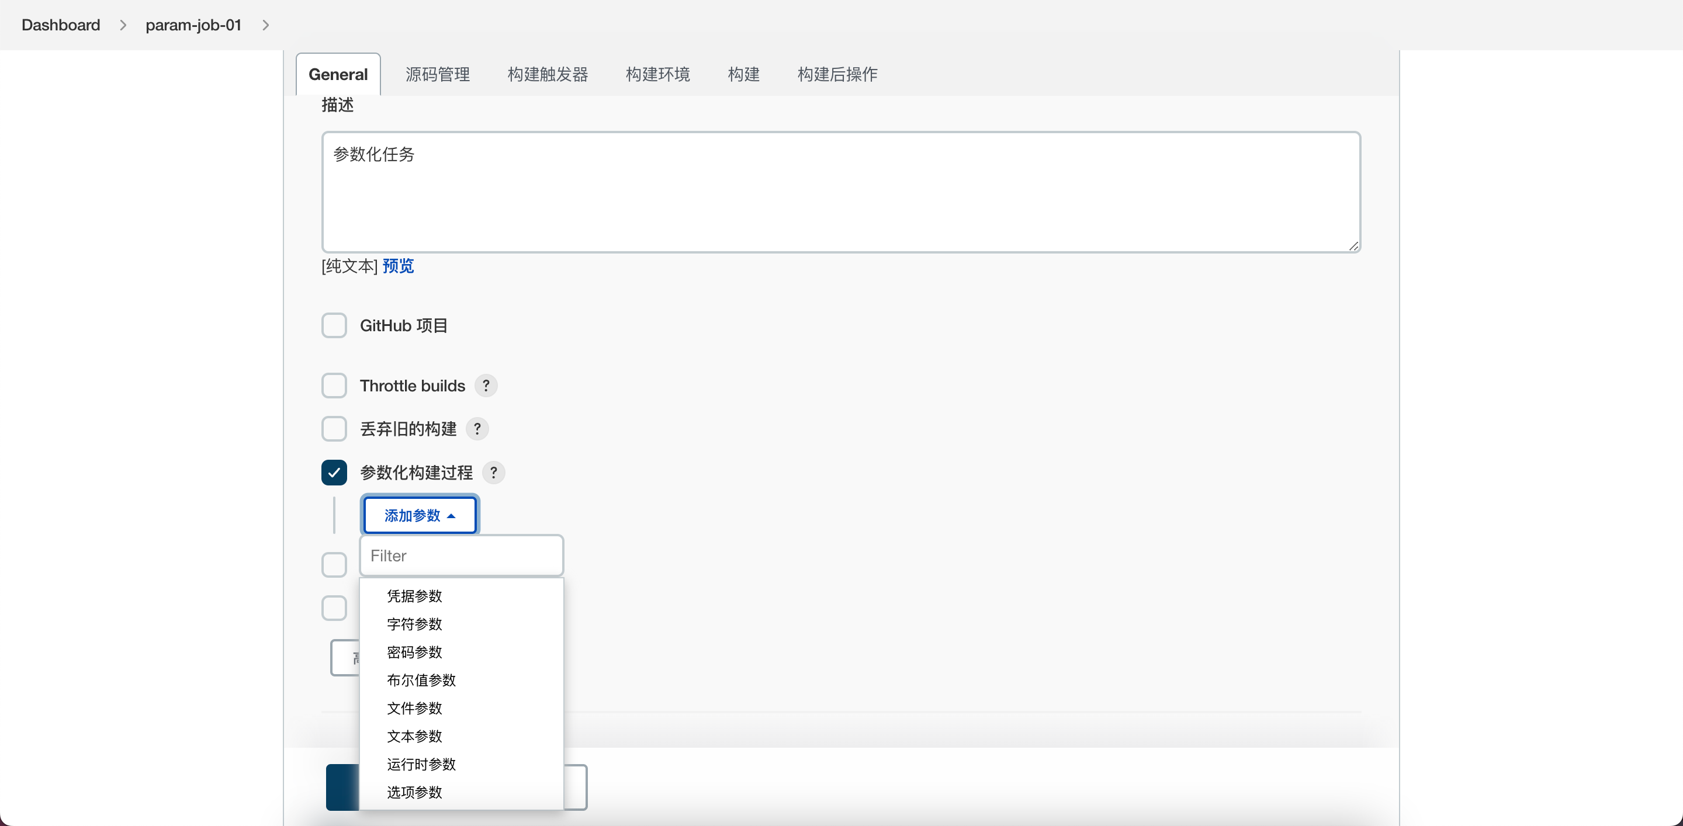Check the 丢弃旧的构建 checkbox
The image size is (1683, 826).
click(x=334, y=429)
